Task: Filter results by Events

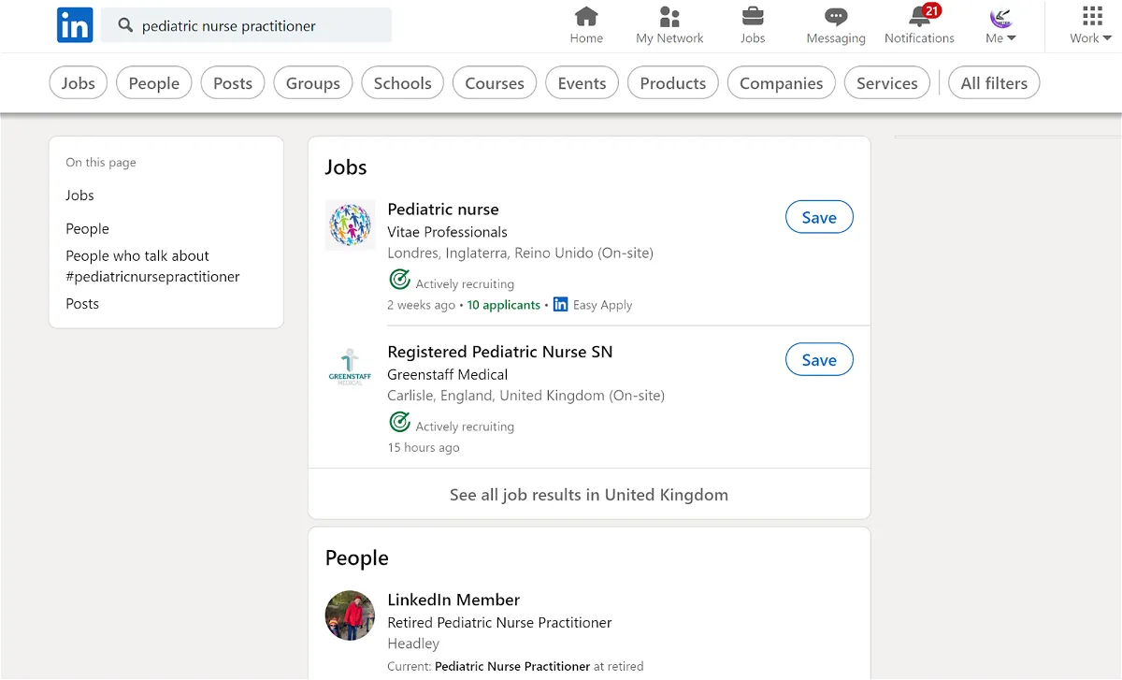Action: [583, 83]
